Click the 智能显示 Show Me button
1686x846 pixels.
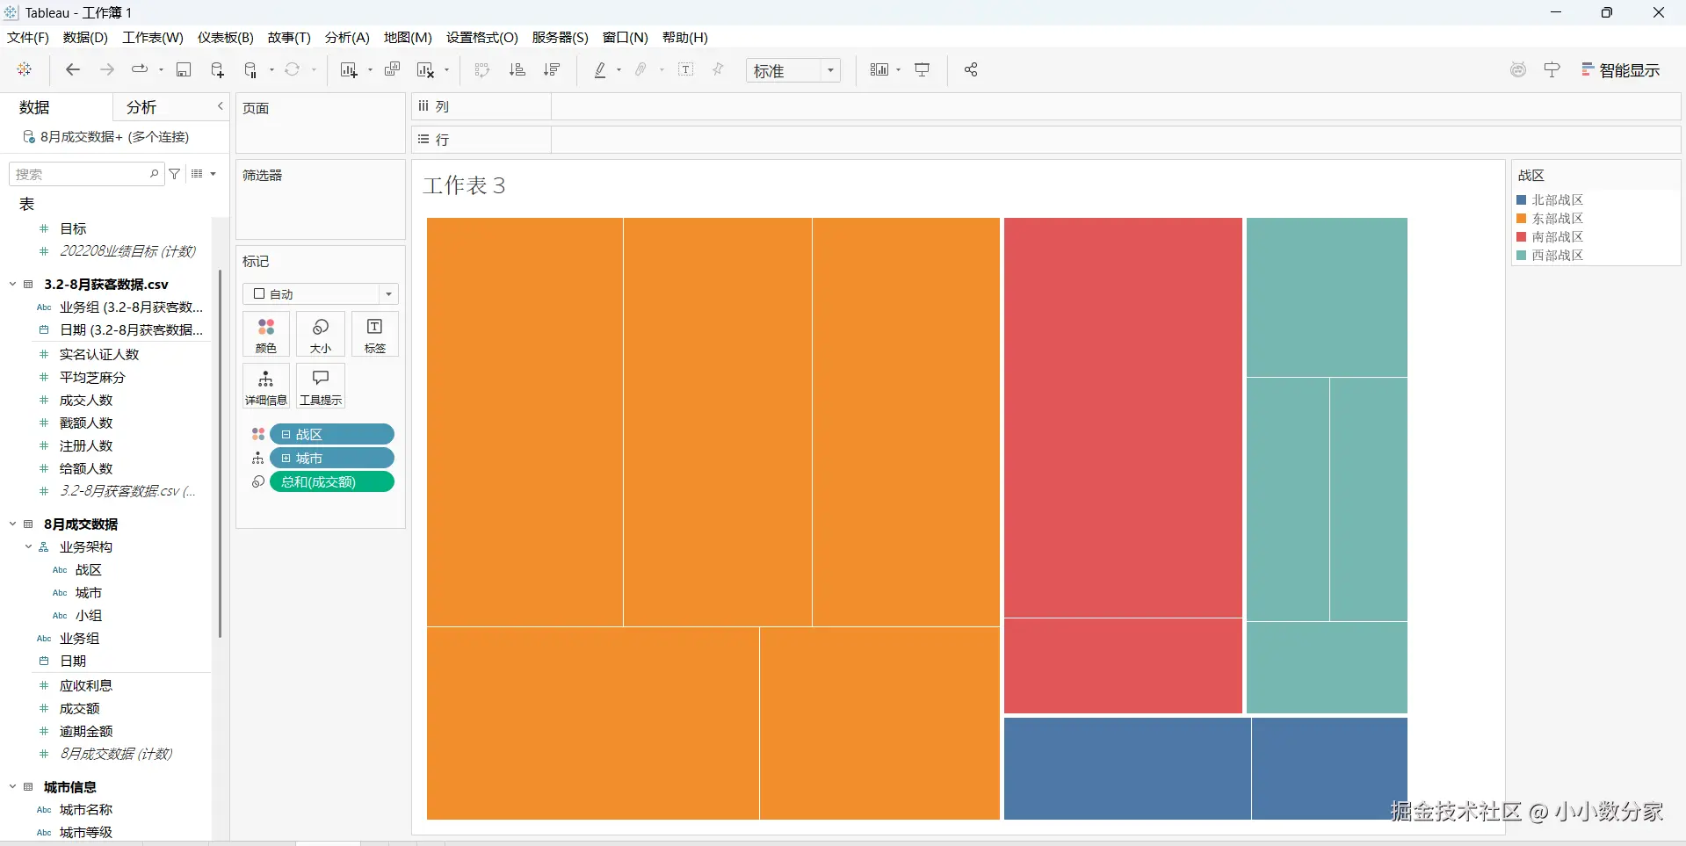point(1621,70)
